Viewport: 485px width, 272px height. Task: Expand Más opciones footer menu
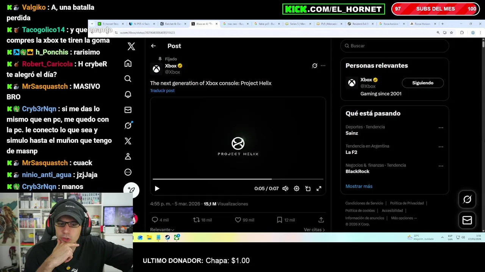tap(404, 218)
